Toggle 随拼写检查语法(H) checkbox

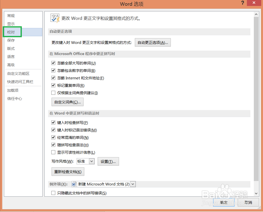(x=53, y=145)
